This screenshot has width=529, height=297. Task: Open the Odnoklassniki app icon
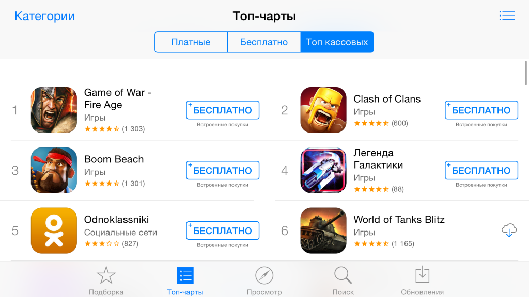(x=54, y=230)
